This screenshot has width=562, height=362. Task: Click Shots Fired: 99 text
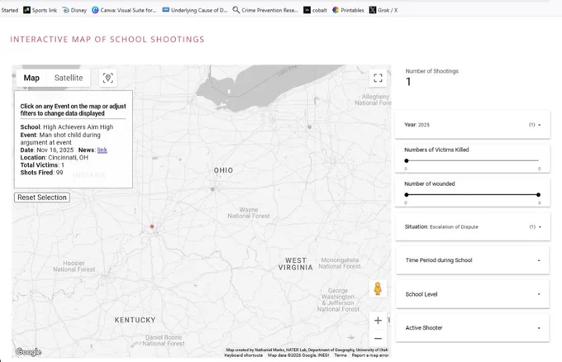pyautogui.click(x=41, y=173)
